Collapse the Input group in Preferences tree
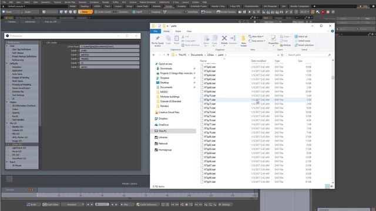 tap(7, 162)
